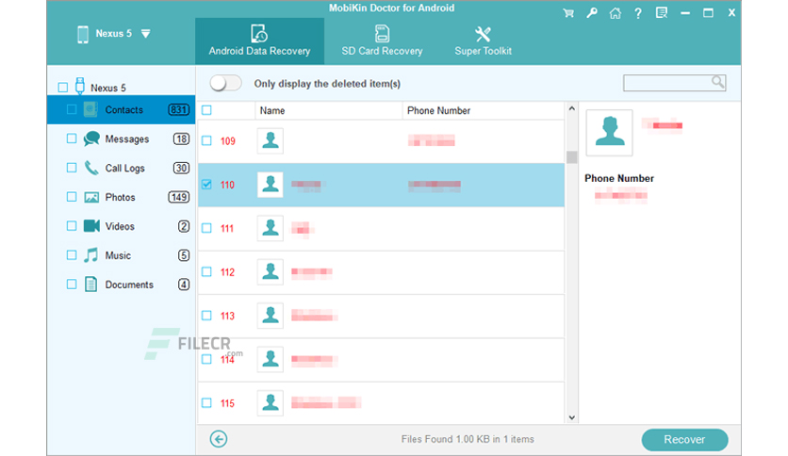
Task: Click the Photos count badge 149
Action: tap(179, 197)
